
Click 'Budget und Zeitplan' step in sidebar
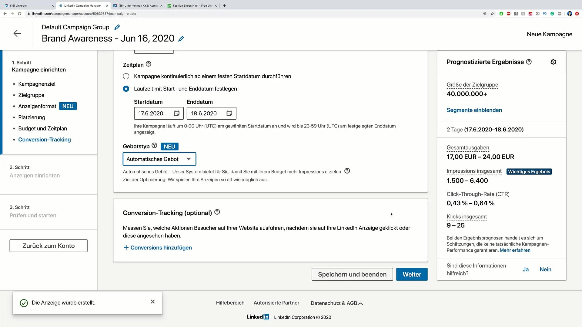[42, 128]
